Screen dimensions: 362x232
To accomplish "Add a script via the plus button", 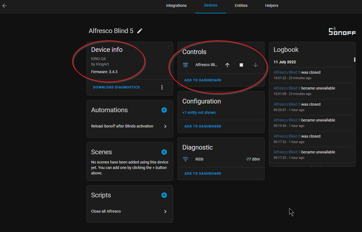I will click(164, 195).
